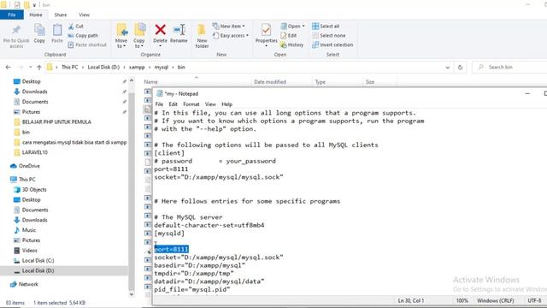Open Notepad Help menu
This screenshot has width=547, height=308.
226,104
